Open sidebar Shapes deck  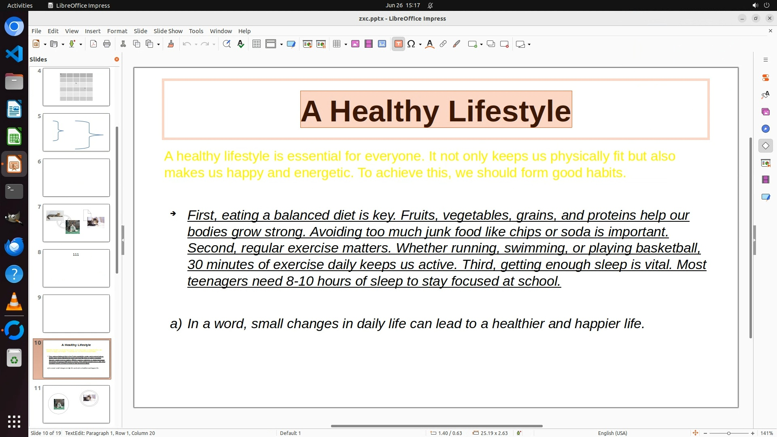click(x=765, y=146)
